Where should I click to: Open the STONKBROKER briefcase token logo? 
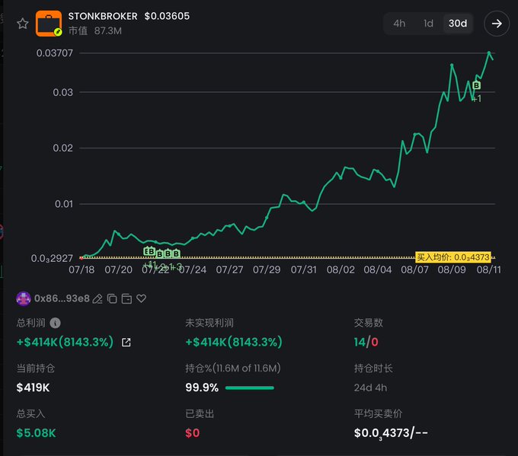(x=49, y=24)
